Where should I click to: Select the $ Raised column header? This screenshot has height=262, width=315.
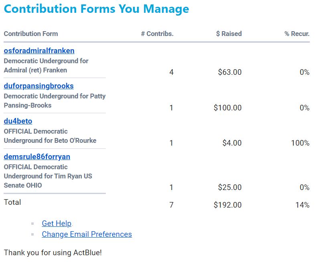click(x=229, y=34)
